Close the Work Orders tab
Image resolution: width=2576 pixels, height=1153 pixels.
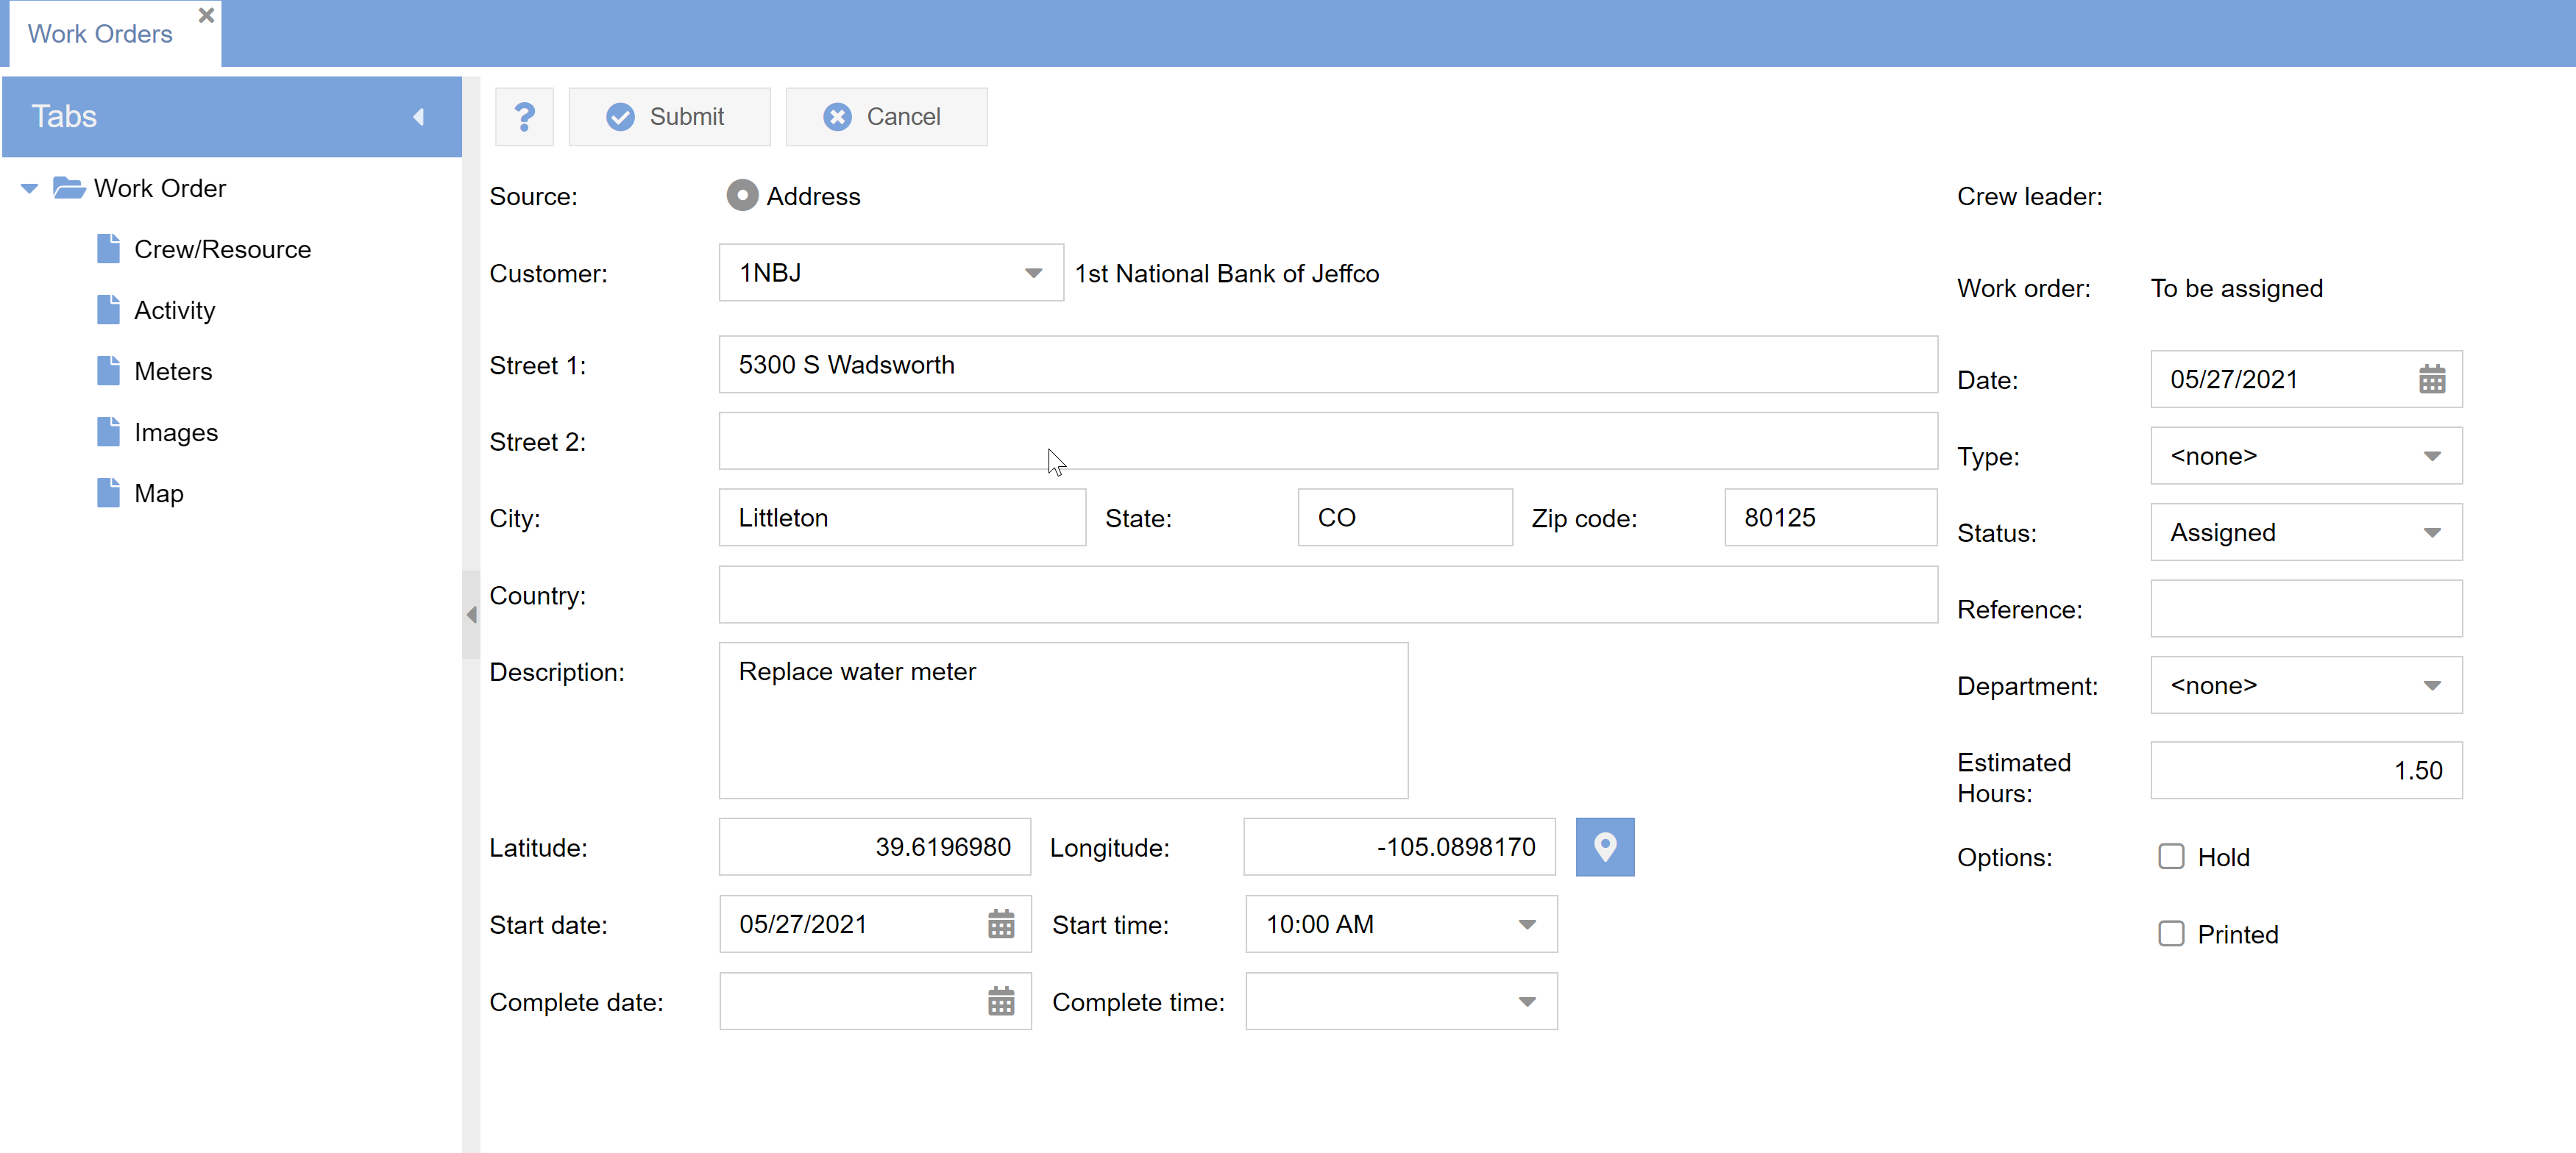point(206,15)
